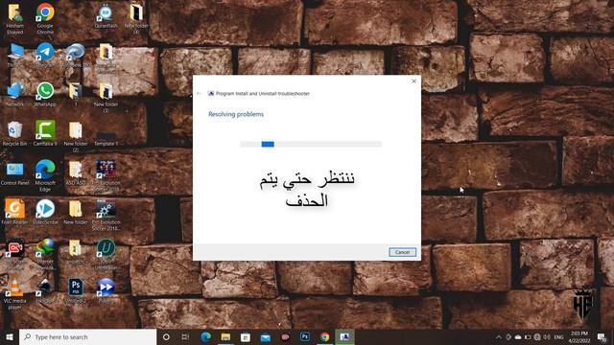Select the Camtasia 9 shortcut
614x345 pixels.
coord(45,133)
